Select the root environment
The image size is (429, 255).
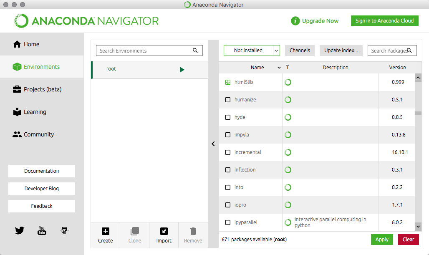pos(149,70)
